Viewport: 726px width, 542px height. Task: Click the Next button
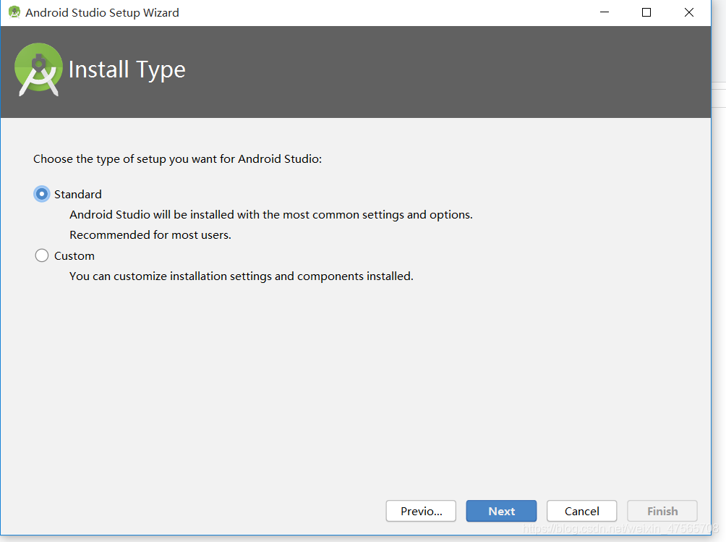(x=501, y=511)
